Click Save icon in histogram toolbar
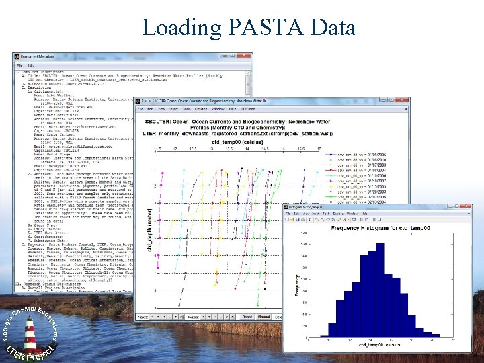 point(298,220)
